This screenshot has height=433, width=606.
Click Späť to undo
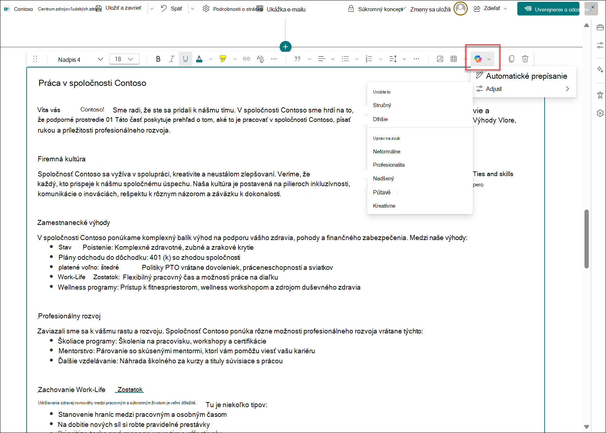(172, 9)
